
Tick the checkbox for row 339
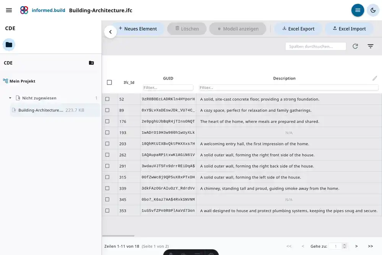(107, 188)
